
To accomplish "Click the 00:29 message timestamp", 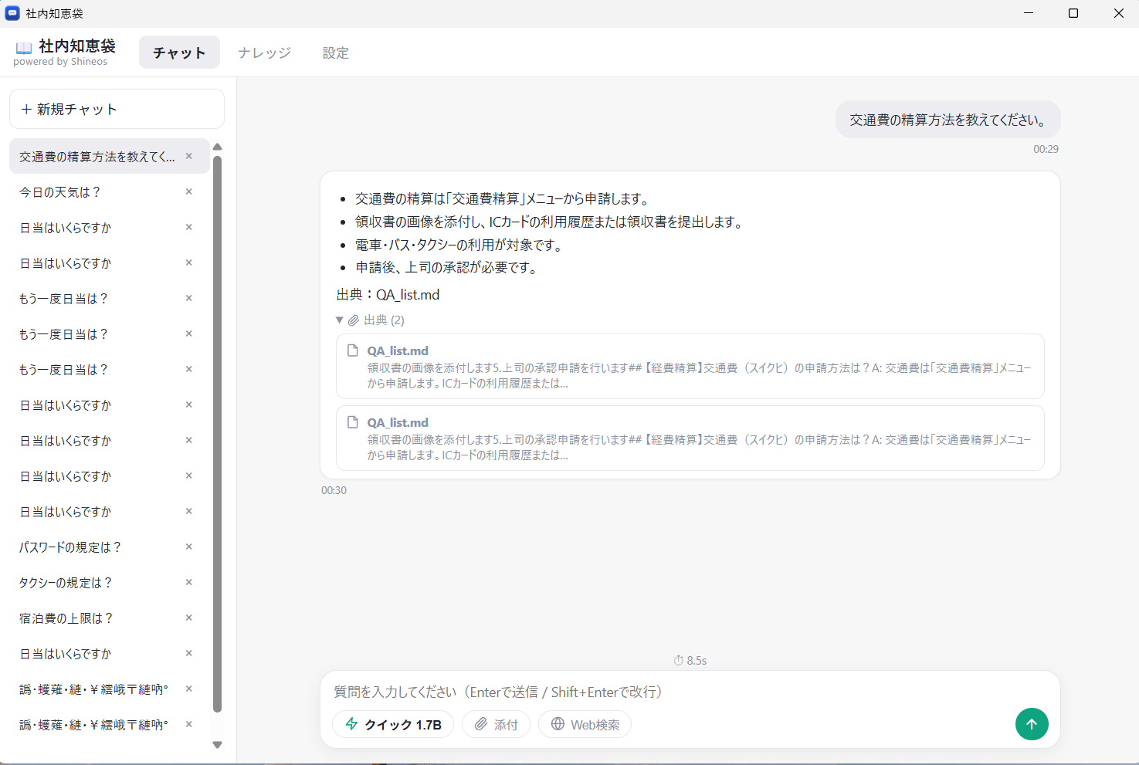I will [1046, 149].
